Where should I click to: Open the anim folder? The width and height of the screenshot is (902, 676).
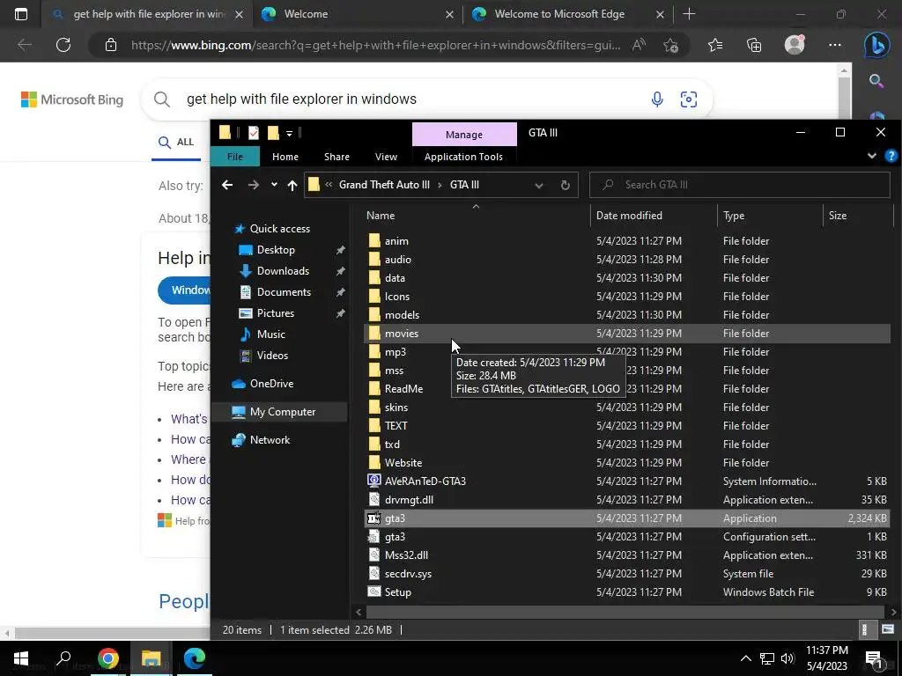(396, 241)
